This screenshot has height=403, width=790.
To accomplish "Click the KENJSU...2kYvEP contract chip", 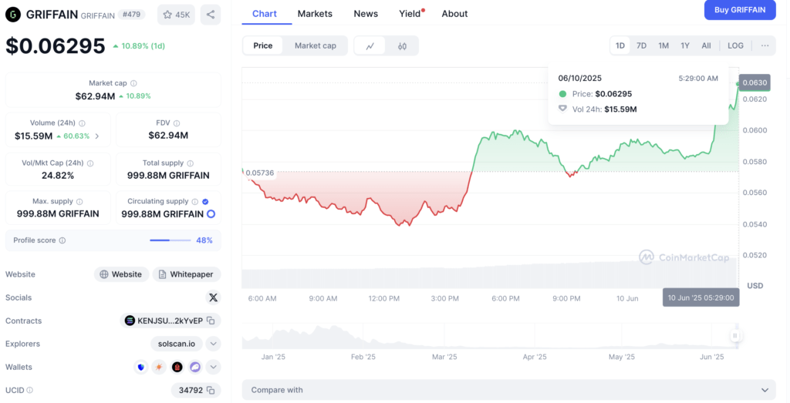I will (170, 321).
